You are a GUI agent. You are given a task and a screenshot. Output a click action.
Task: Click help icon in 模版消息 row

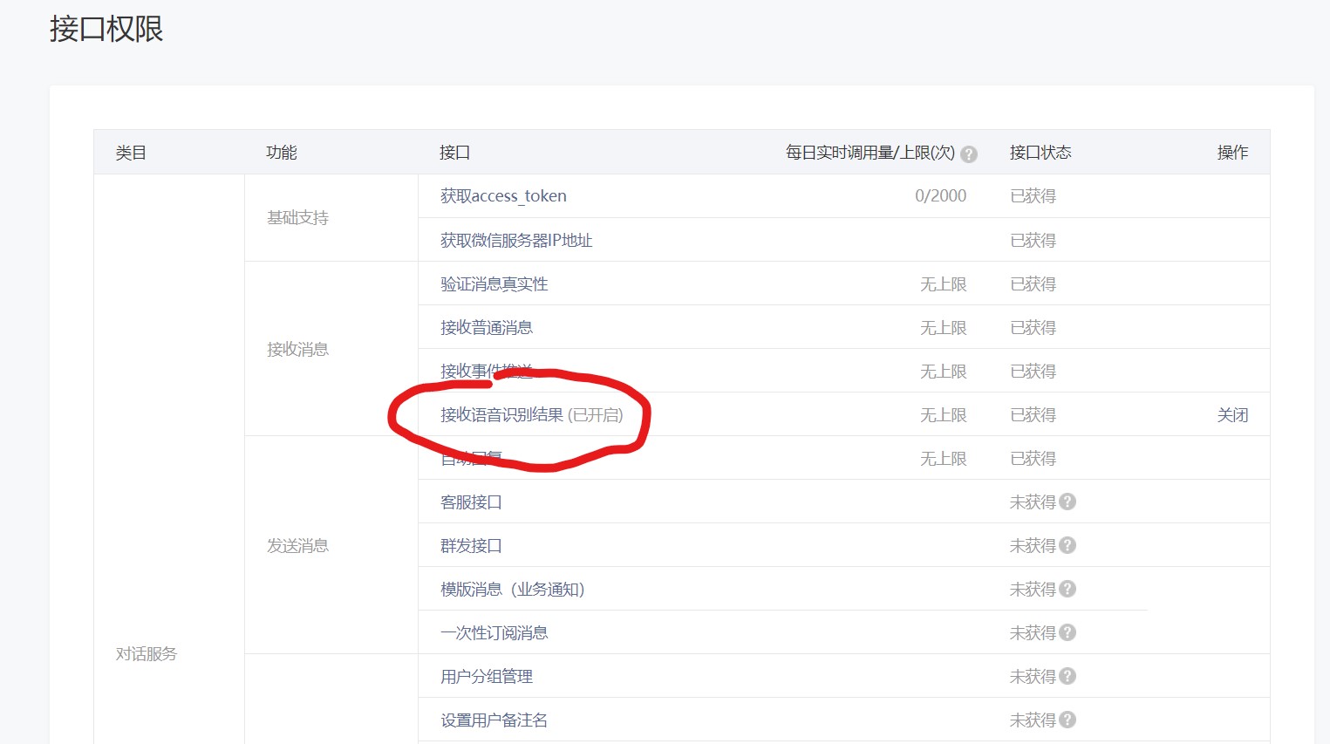(x=1067, y=589)
